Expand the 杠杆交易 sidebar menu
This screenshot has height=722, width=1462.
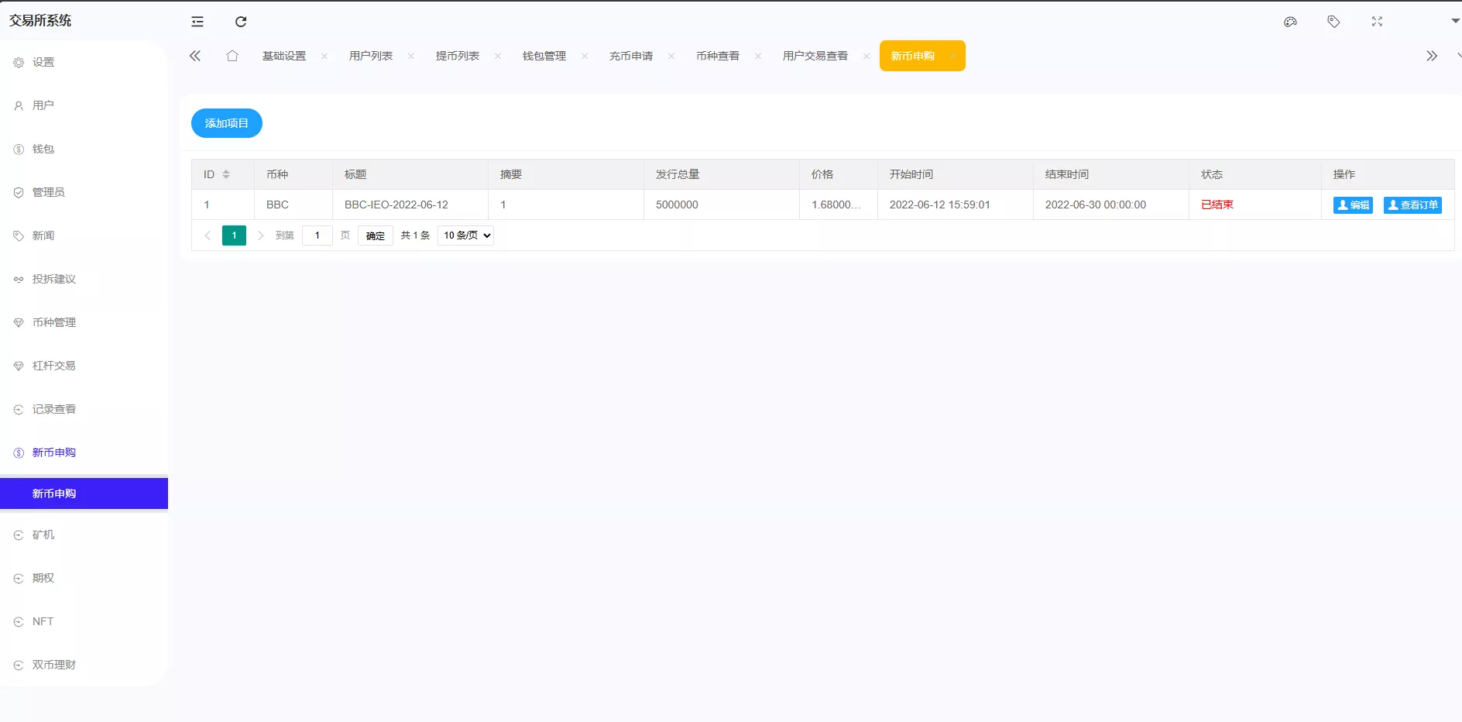pos(54,366)
